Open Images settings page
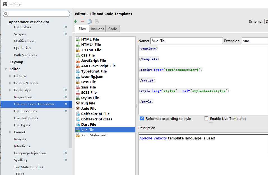The image size is (268, 175). [x=20, y=139]
